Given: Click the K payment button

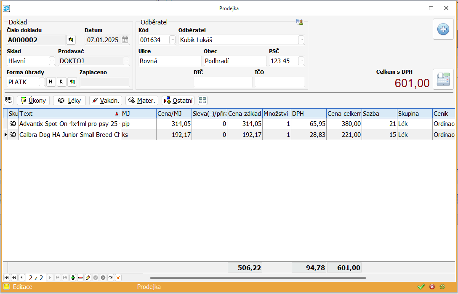Looking at the screenshot, I should (61, 82).
